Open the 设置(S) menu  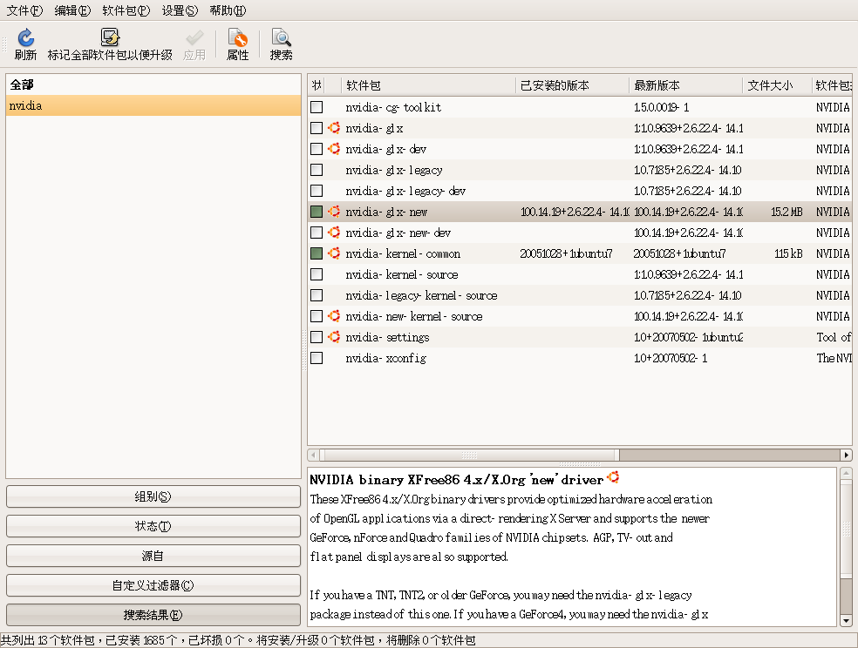(180, 10)
